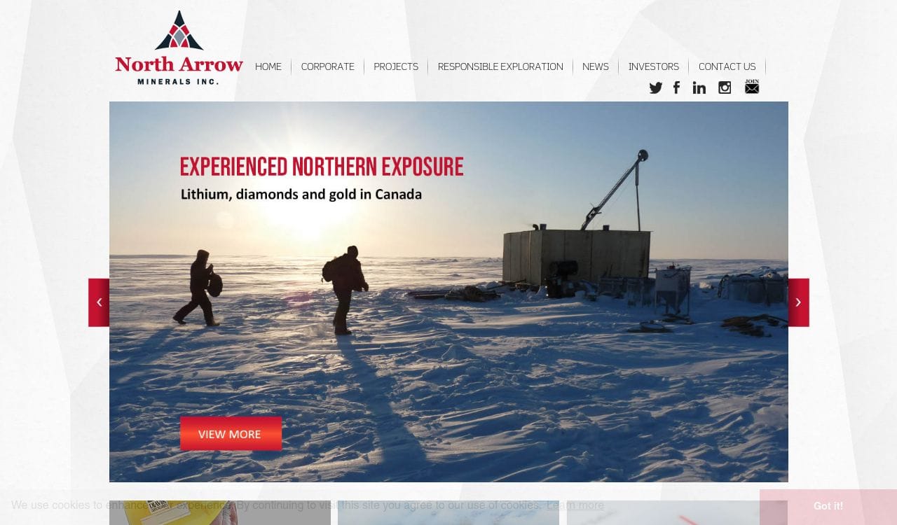
Task: Open the Corporate menu
Action: coord(327,66)
